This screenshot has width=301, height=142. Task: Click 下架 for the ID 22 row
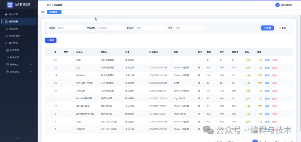(260, 91)
